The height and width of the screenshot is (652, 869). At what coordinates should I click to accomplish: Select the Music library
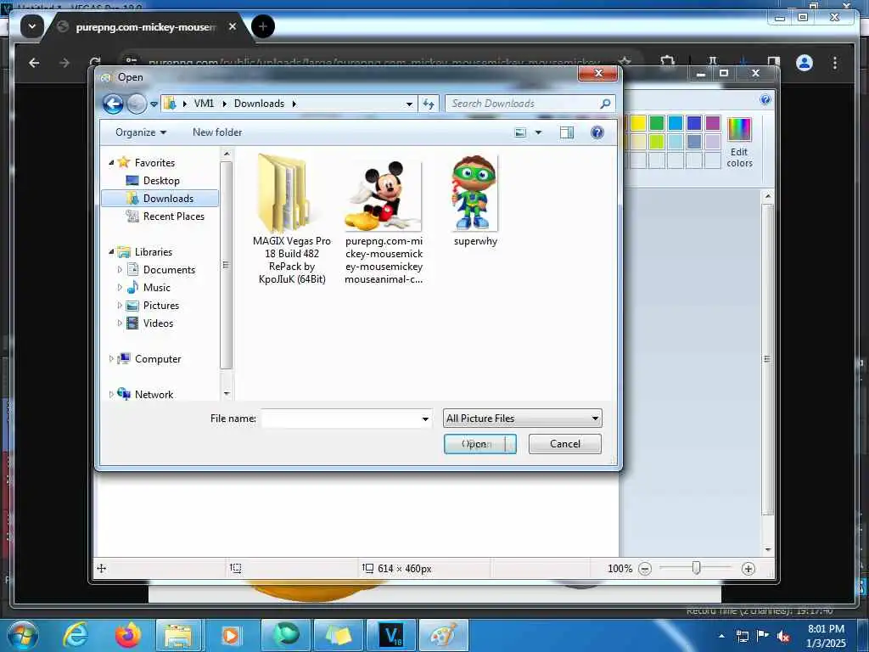tap(156, 287)
